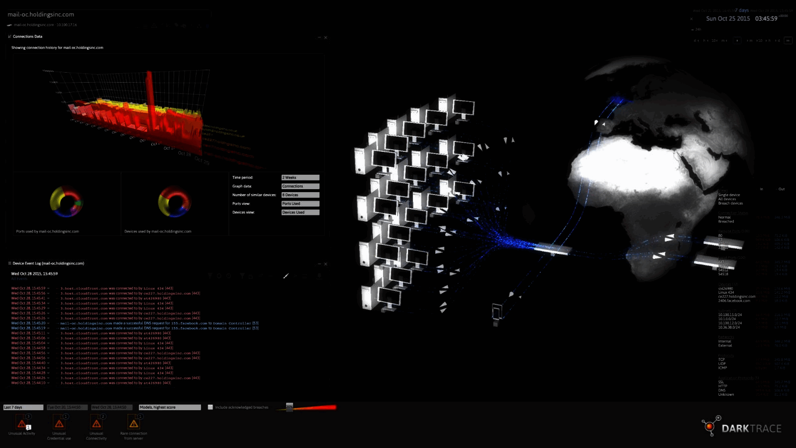The height and width of the screenshot is (448, 796).
Task: Click the Devices used donut chart
Action: tap(174, 202)
